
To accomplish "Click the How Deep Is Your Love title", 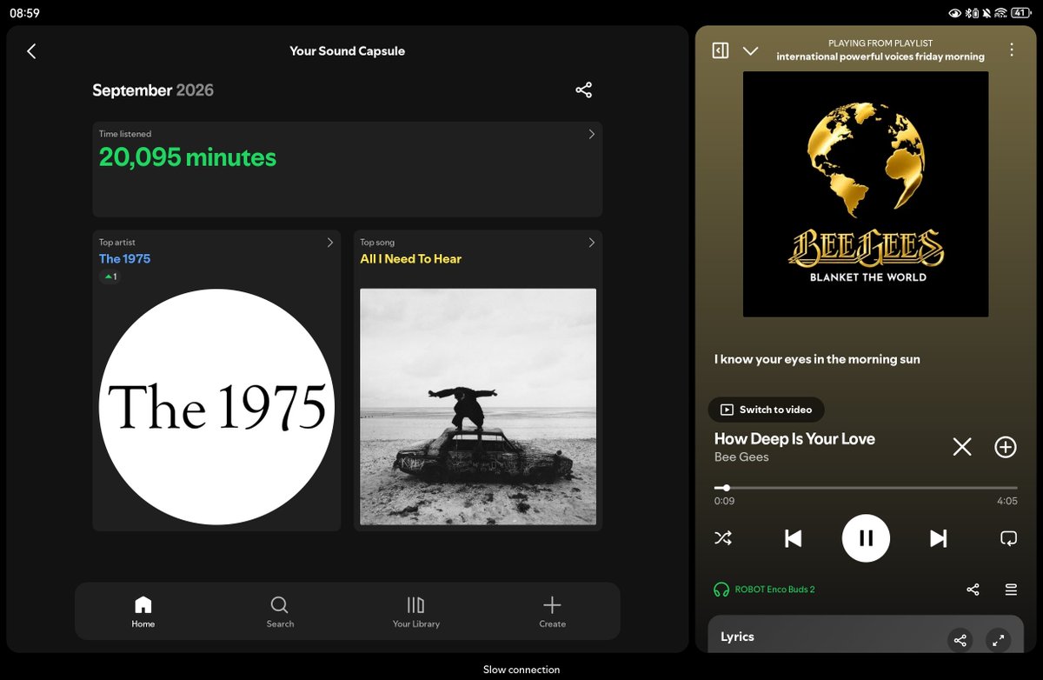I will pos(794,439).
